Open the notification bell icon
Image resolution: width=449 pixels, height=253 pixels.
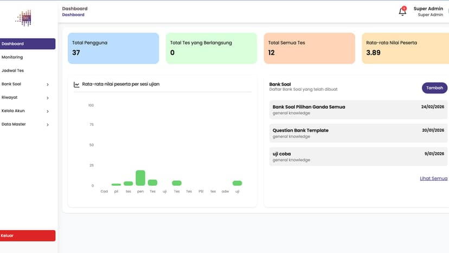402,11
